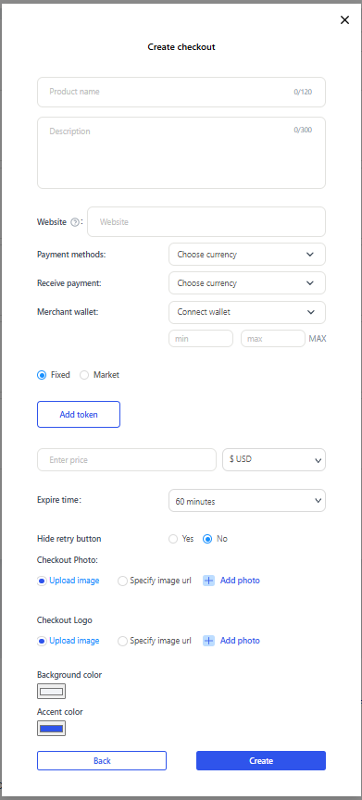Choose Yes for Hide retry button
The height and width of the screenshot is (800, 362).
(173, 539)
